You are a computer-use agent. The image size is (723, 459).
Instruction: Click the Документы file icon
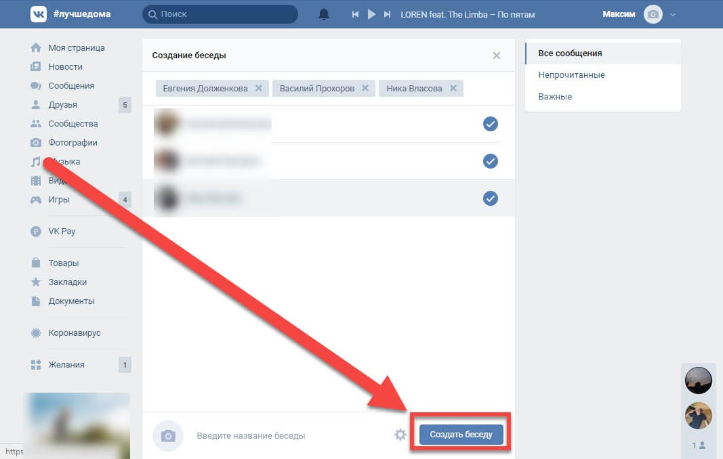click(x=35, y=301)
